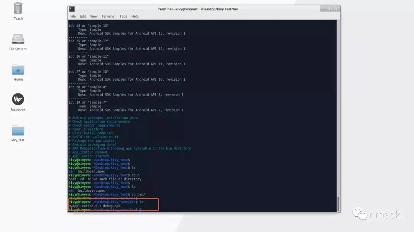Open the kivy_test folder on the desktop
This screenshot has height=232, width=414.
coord(18,130)
